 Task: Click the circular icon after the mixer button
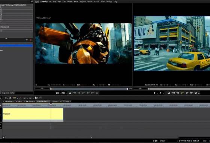click(x=40, y=98)
